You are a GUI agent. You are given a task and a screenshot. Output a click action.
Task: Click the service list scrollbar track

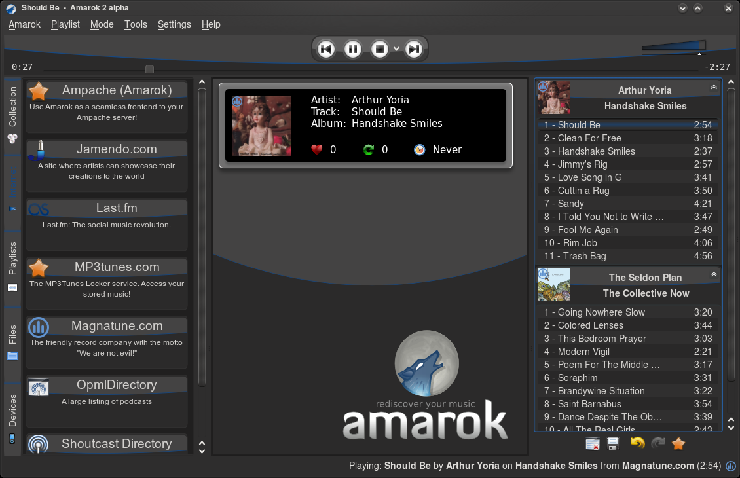[202, 237]
